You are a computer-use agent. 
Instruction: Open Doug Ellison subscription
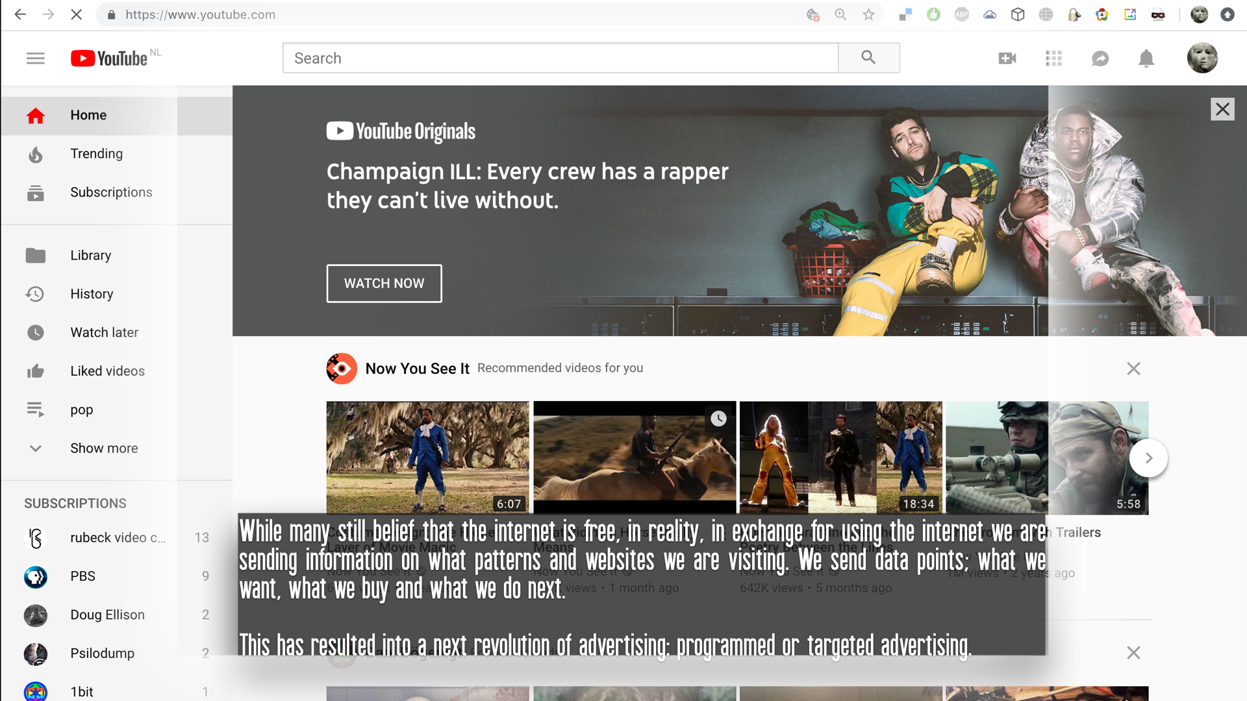pos(117,615)
